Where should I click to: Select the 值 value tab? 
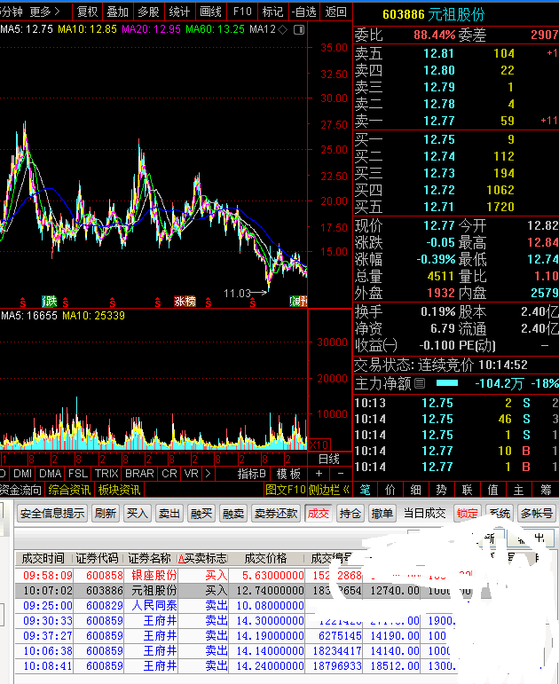(492, 491)
